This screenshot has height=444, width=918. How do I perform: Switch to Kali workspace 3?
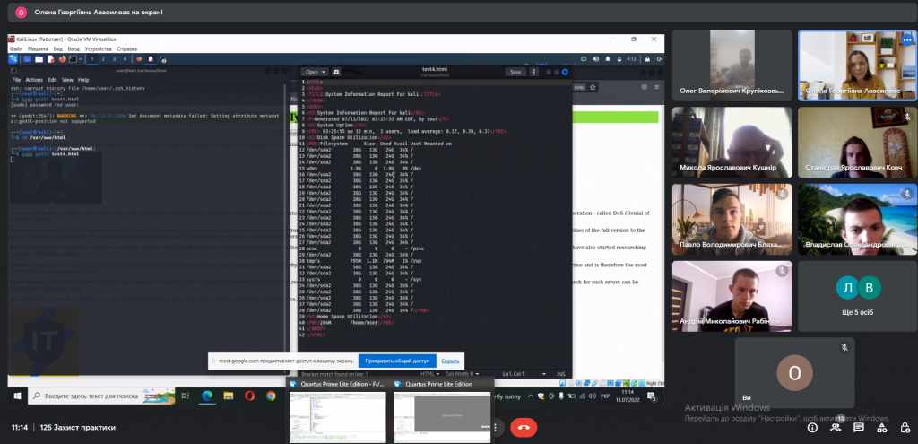(114, 59)
